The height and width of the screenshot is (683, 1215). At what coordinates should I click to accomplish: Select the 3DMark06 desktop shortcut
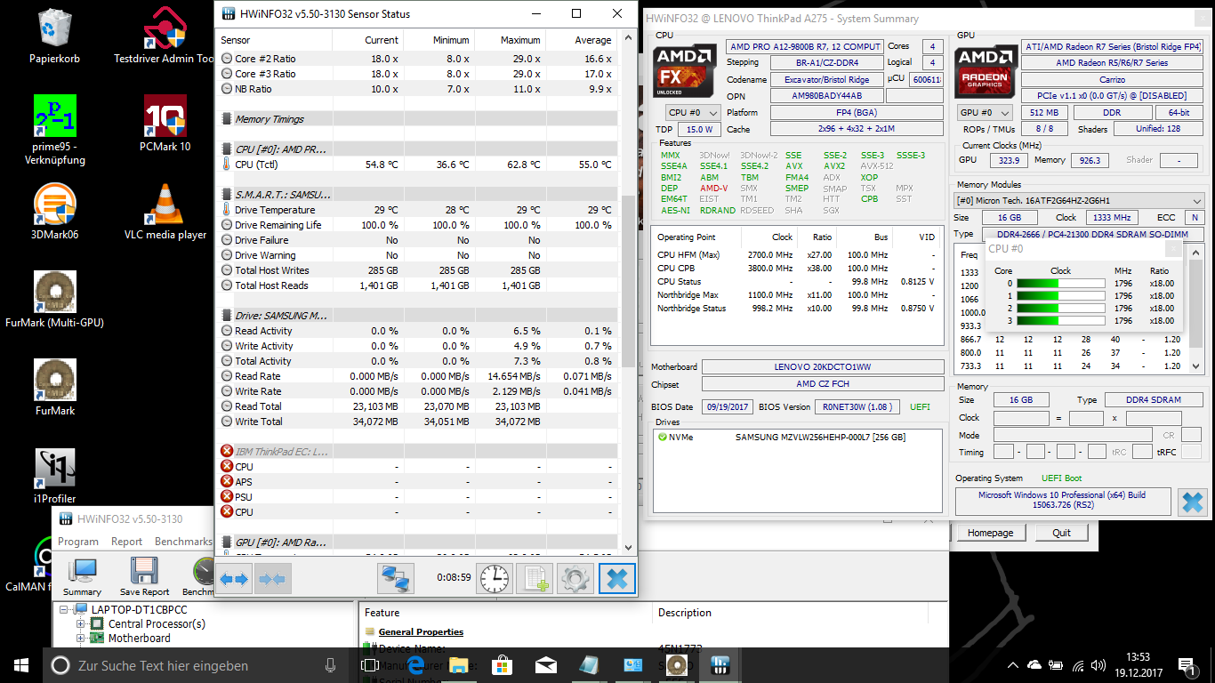coord(54,212)
